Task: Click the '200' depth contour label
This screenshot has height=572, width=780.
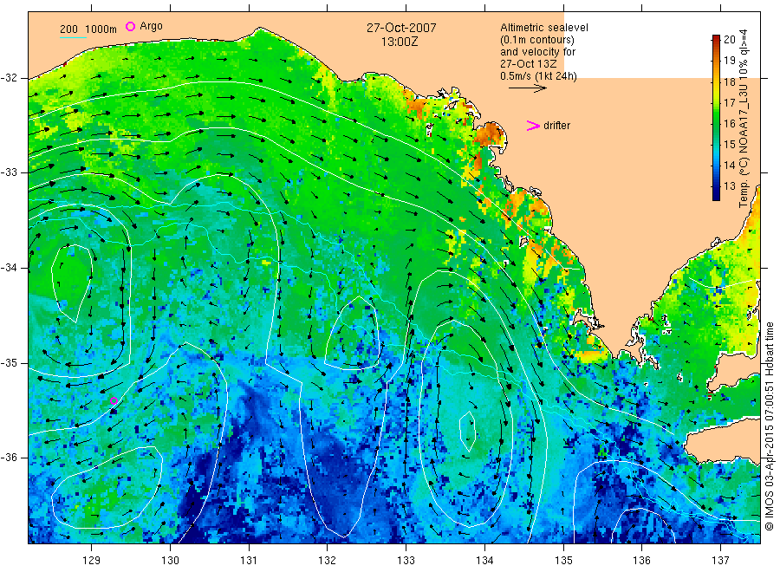Action: click(68, 29)
